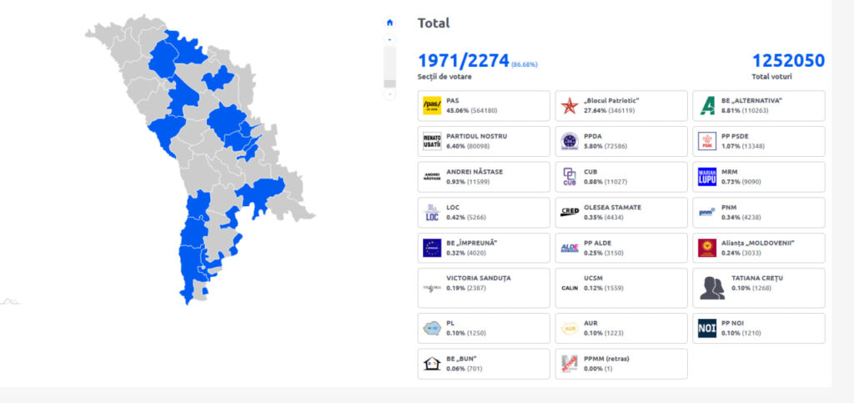
Task: Click the Andrei Năstase logo
Action: 432,176
